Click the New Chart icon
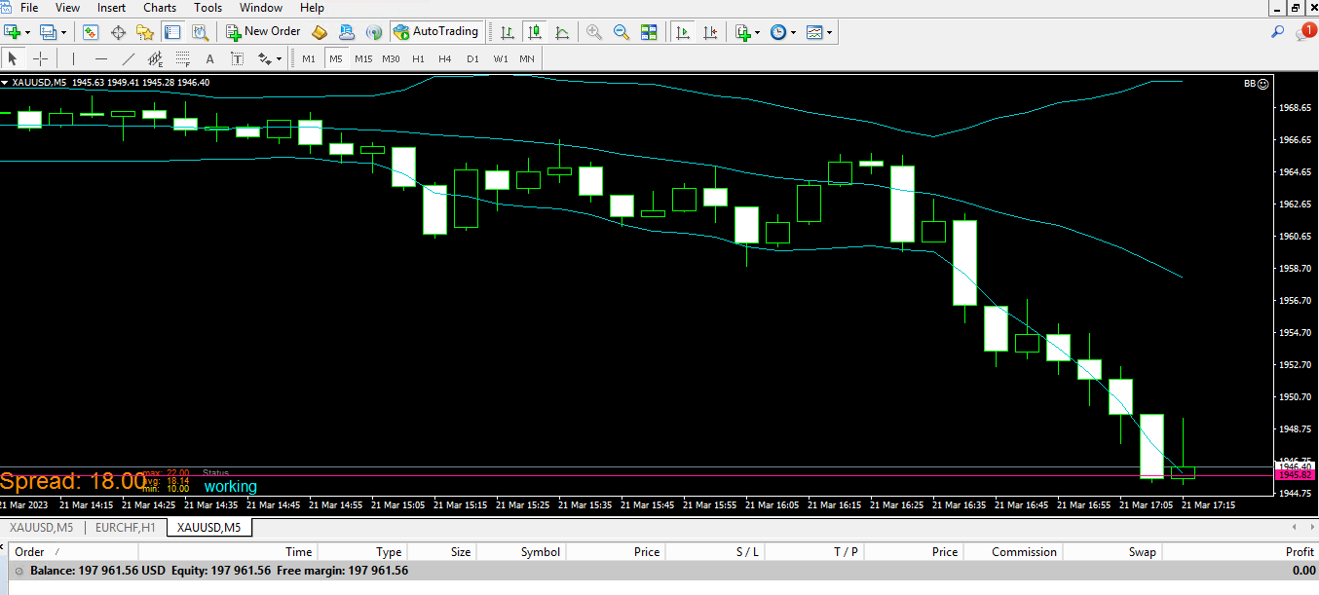This screenshot has height=595, width=1319. pos(13,32)
